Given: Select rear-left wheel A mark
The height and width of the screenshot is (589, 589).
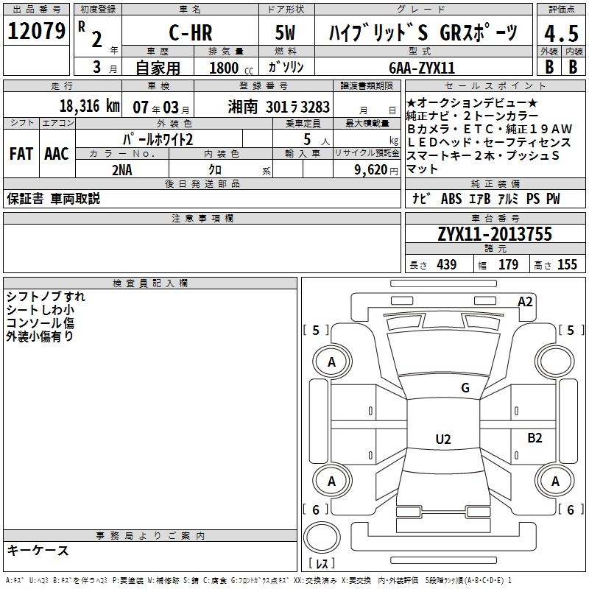Looking at the screenshot, I should pos(332,482).
